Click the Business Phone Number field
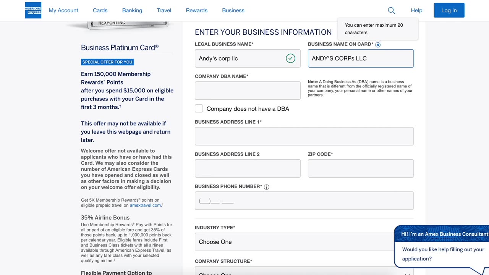The image size is (489, 275). coord(304,201)
